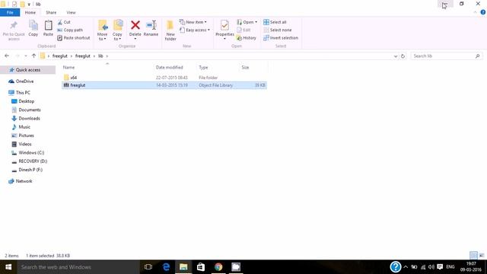487x274 pixels.
Task: Open Downloads in navigation pane
Action: pos(29,119)
